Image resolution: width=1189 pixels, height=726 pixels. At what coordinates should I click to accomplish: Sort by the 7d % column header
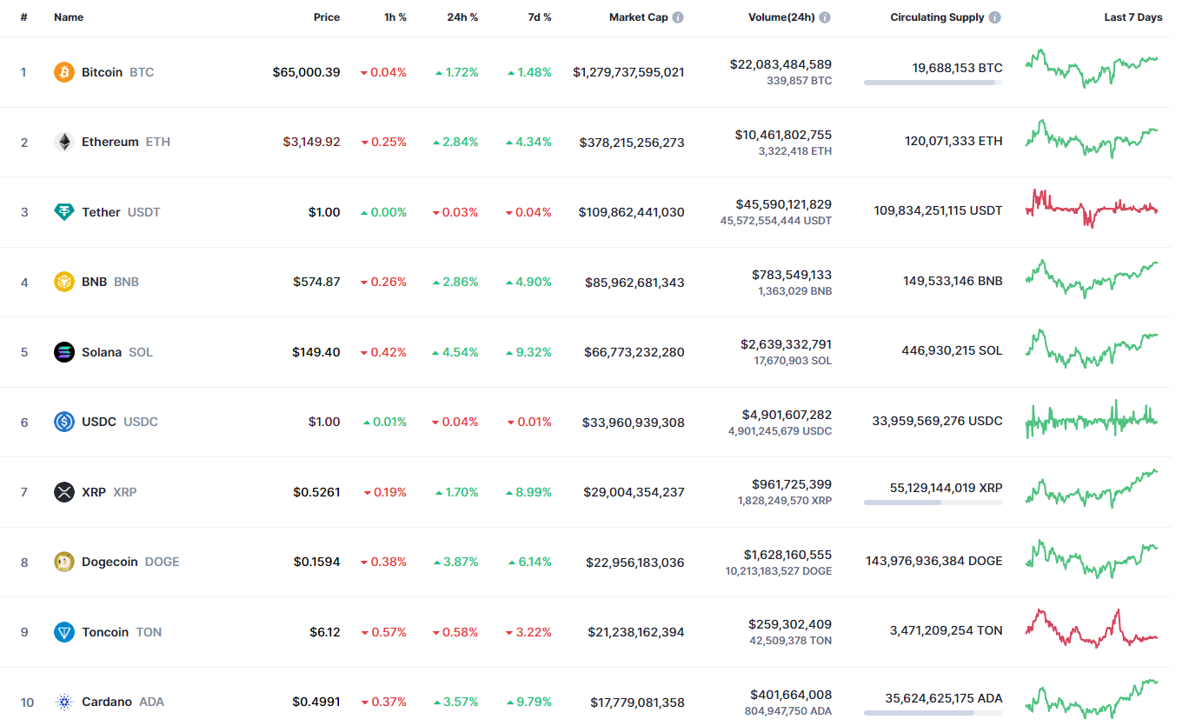point(539,17)
